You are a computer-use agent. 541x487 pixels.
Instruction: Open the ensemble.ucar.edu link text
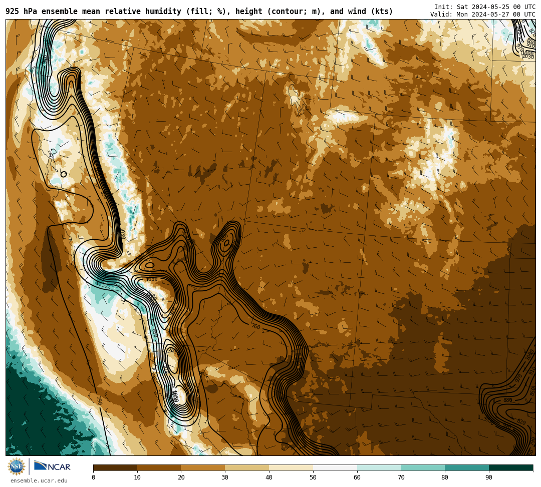39,480
